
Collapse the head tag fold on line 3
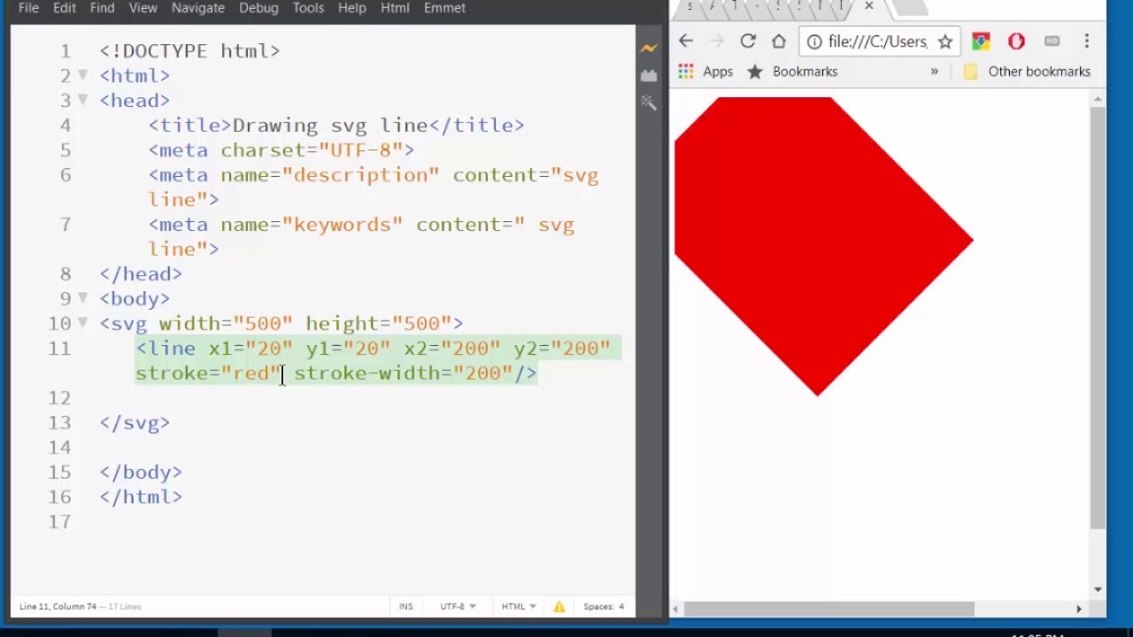pos(82,100)
